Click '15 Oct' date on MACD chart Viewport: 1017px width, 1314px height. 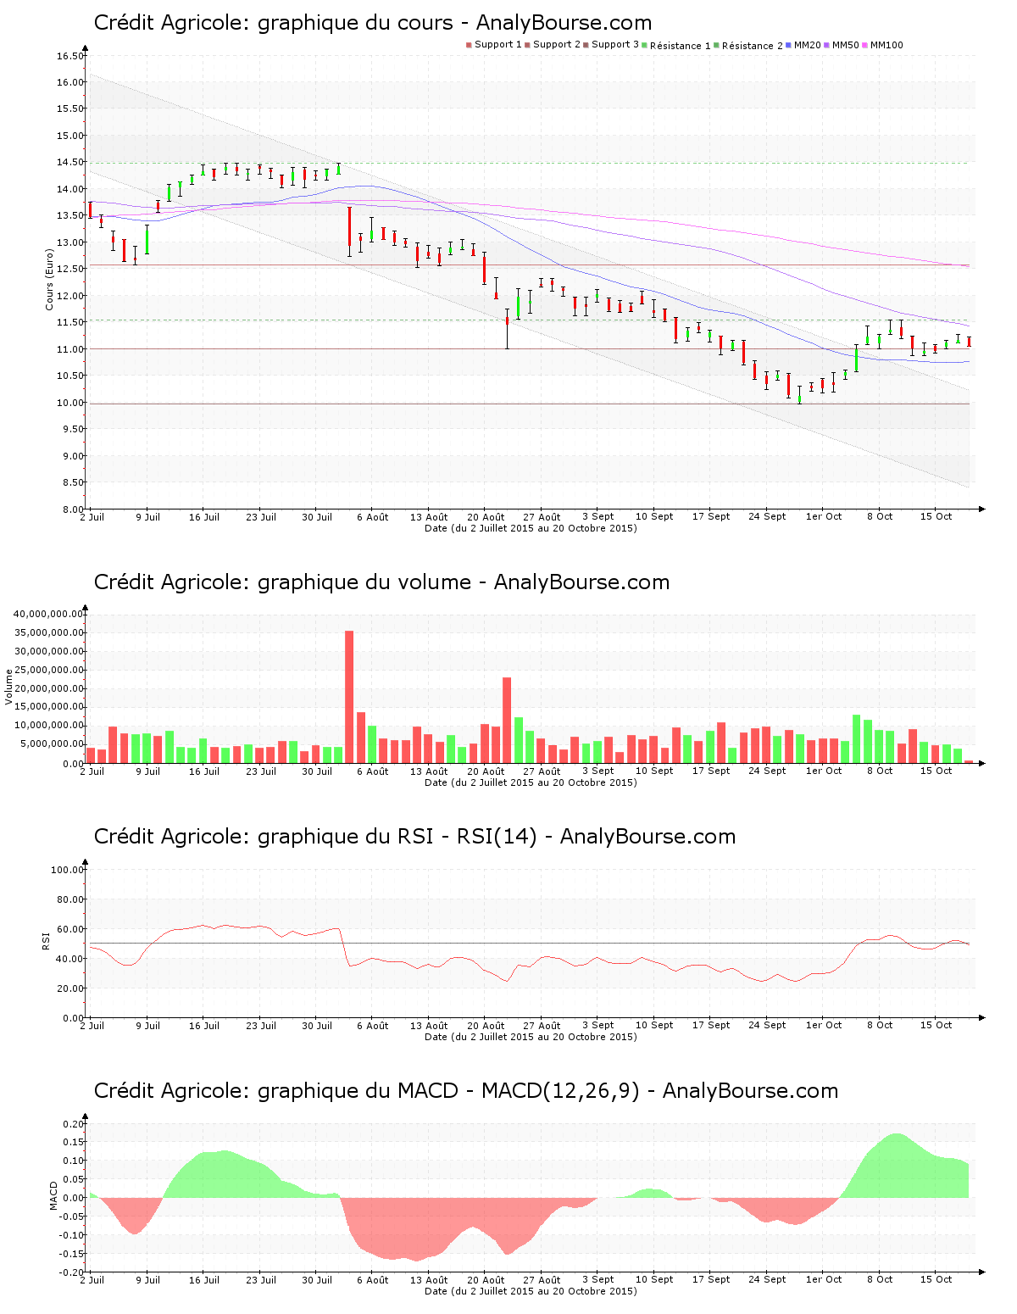pos(936,1280)
